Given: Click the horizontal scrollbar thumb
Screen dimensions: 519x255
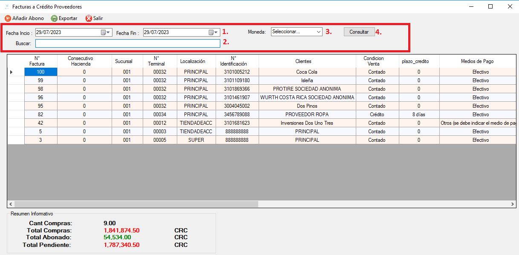Looking at the screenshot, I should tap(136, 204).
